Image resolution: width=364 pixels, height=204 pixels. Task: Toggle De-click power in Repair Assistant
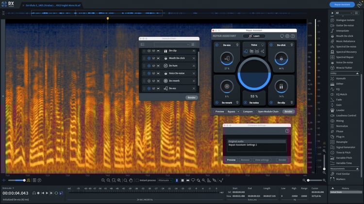271,45
